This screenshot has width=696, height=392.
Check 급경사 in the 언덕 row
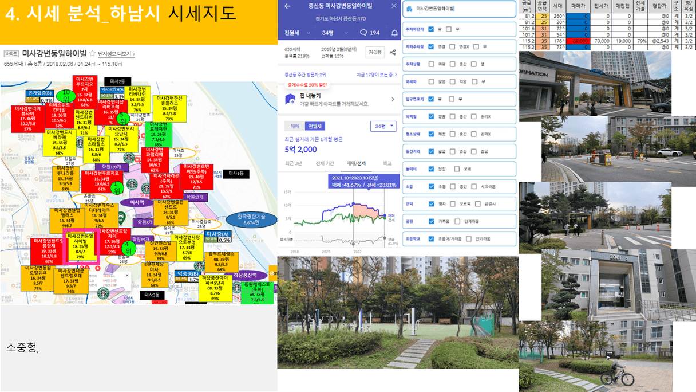click(x=479, y=203)
